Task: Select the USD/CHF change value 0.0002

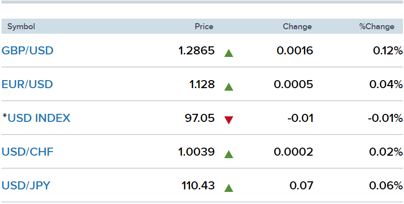Action: point(293,152)
